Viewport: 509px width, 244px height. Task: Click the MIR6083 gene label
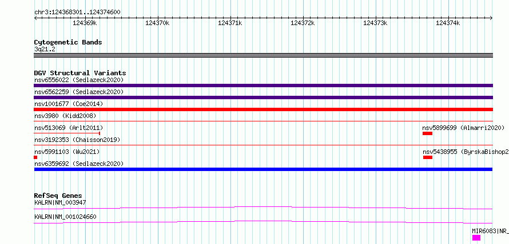[x=490, y=231]
